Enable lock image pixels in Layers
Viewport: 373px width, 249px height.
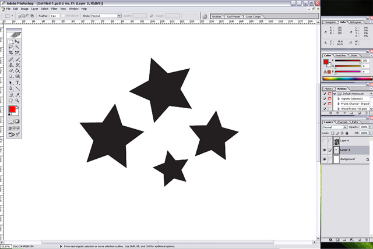337,133
